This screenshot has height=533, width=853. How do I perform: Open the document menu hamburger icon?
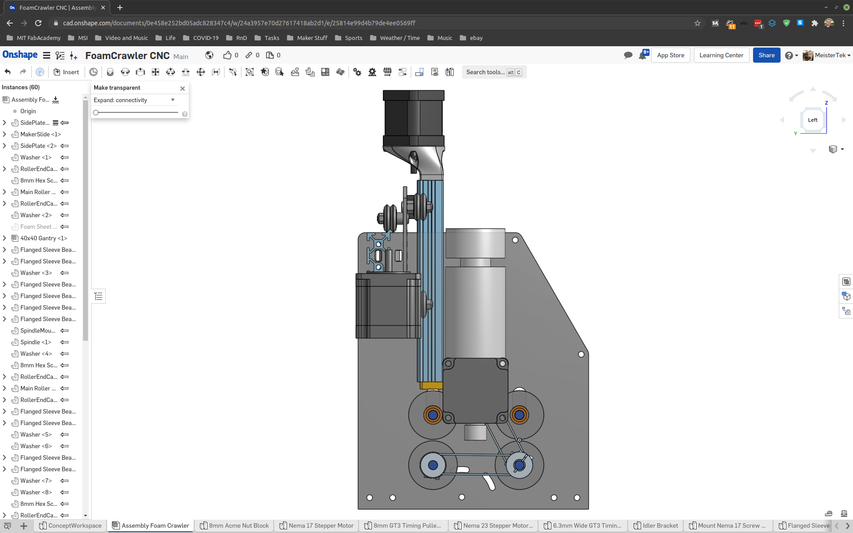click(46, 55)
